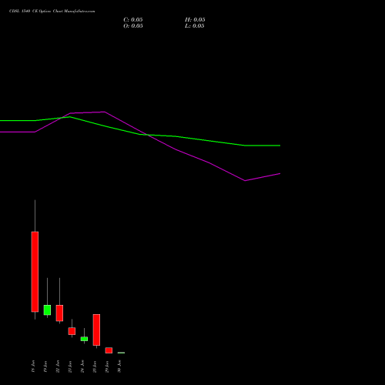Click the green candlestick for 19 Jun
The width and height of the screenshot is (385, 385).
pyautogui.click(x=47, y=310)
